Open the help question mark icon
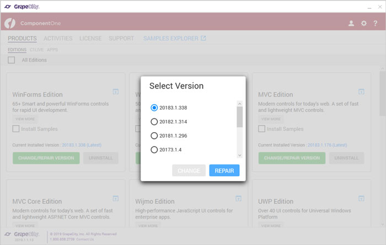Screen dimensions: 386x245 375,23
